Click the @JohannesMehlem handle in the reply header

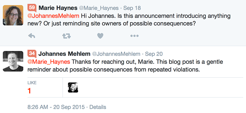click(116, 54)
